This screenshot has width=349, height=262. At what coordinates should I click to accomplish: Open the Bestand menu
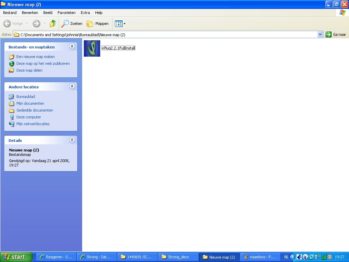pyautogui.click(x=10, y=13)
